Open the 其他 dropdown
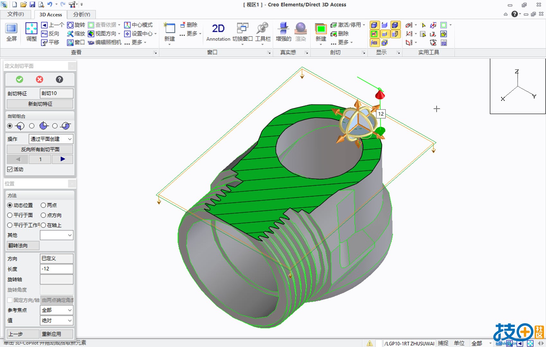The width and height of the screenshot is (546, 347). [x=57, y=235]
